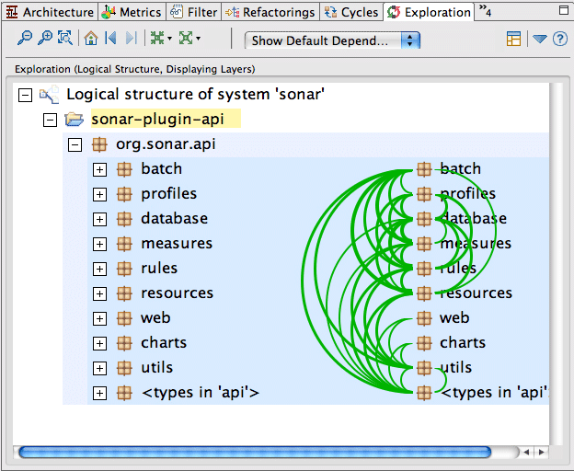Select the right-side 'web' package node

point(453,318)
